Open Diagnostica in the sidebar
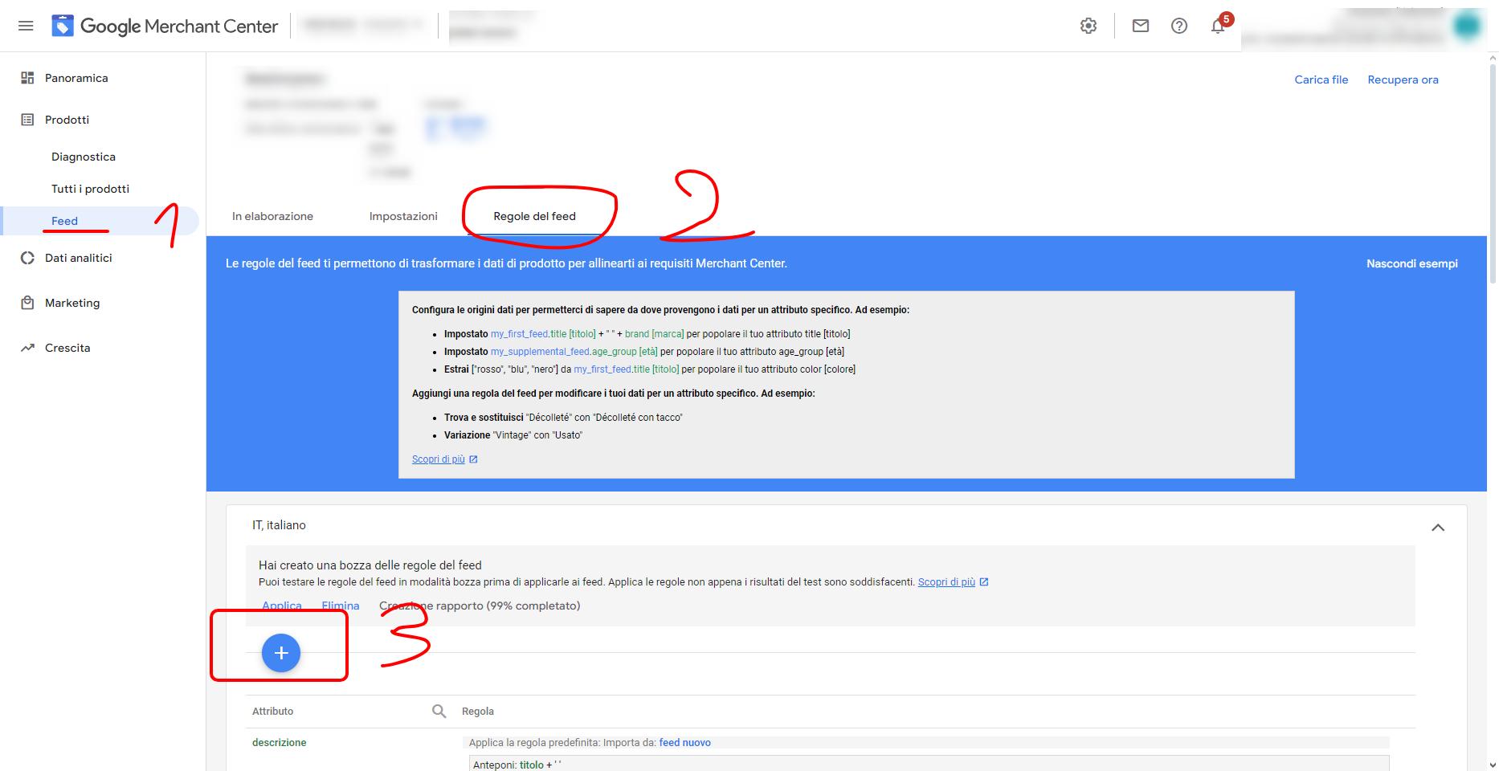The image size is (1499, 771). coord(84,157)
